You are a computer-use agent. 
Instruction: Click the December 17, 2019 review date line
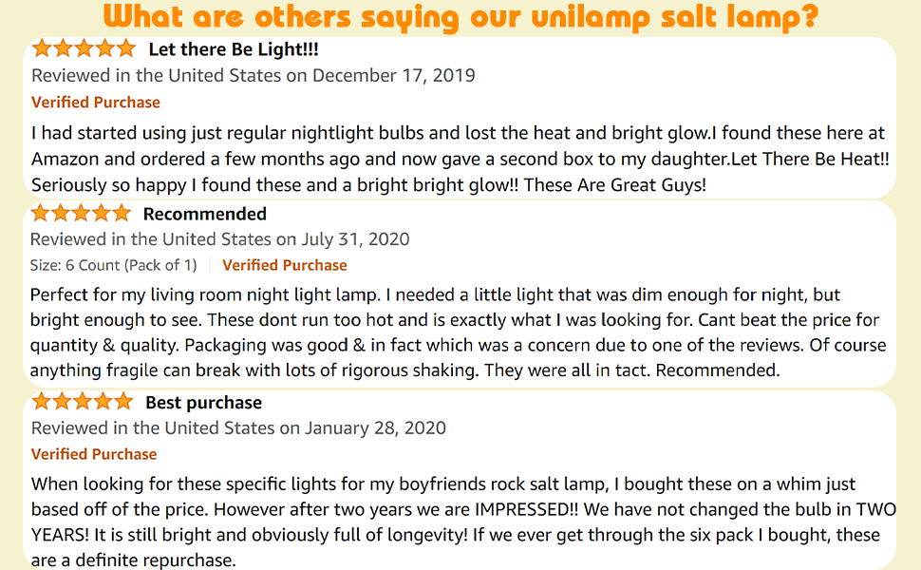click(x=254, y=76)
